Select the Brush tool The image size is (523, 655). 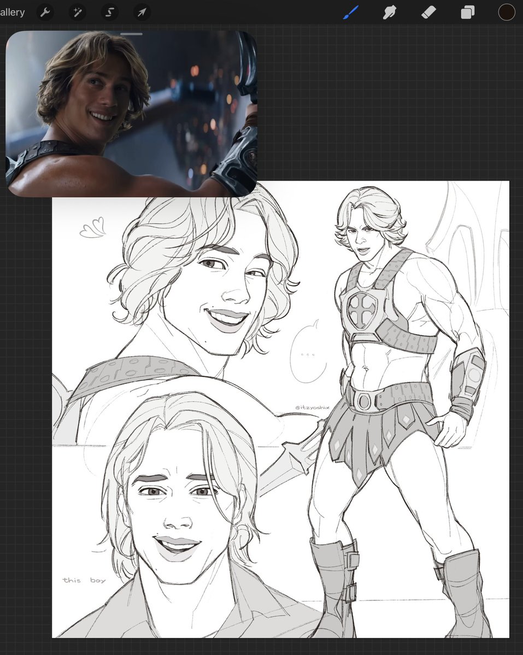(x=351, y=13)
